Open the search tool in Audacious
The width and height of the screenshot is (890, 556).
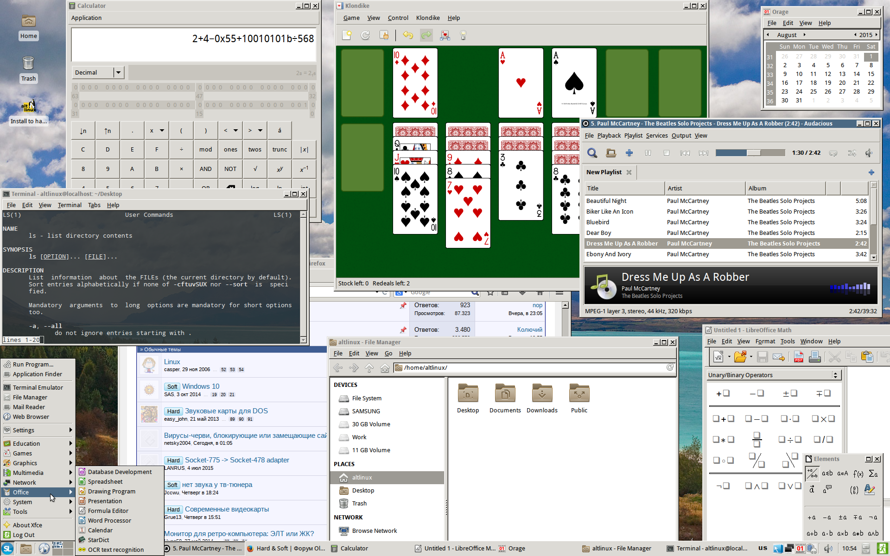[x=592, y=153]
